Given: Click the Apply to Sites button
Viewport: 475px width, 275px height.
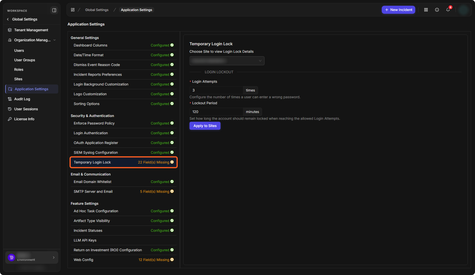Looking at the screenshot, I should (x=205, y=126).
